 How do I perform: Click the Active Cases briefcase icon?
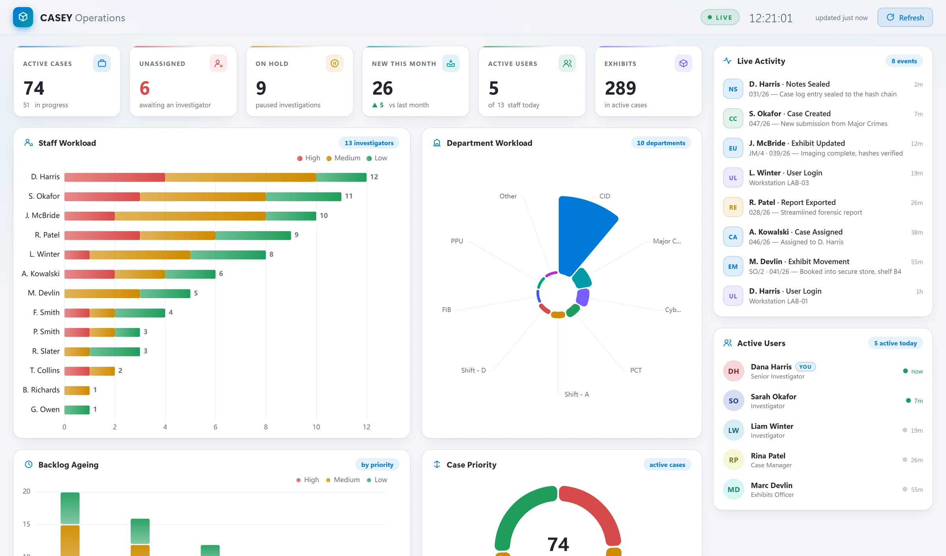pyautogui.click(x=102, y=63)
